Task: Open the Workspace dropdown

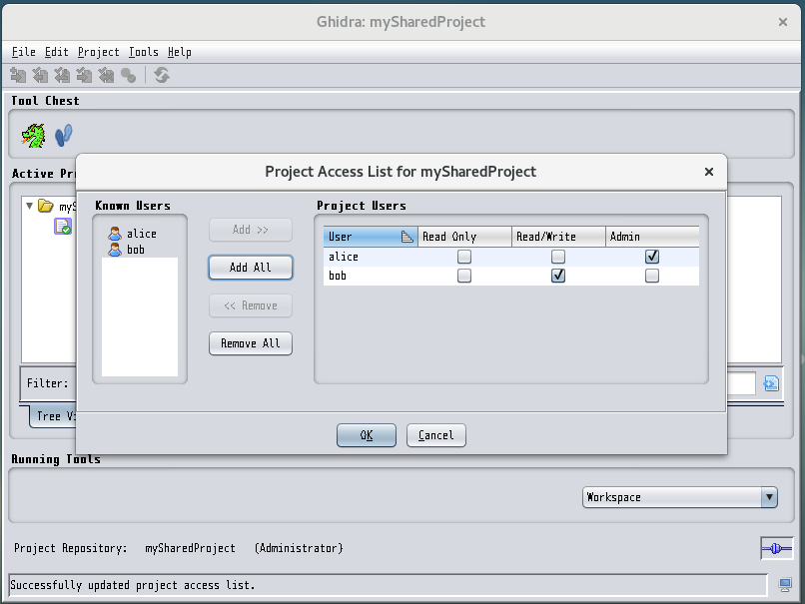Action: (x=680, y=497)
